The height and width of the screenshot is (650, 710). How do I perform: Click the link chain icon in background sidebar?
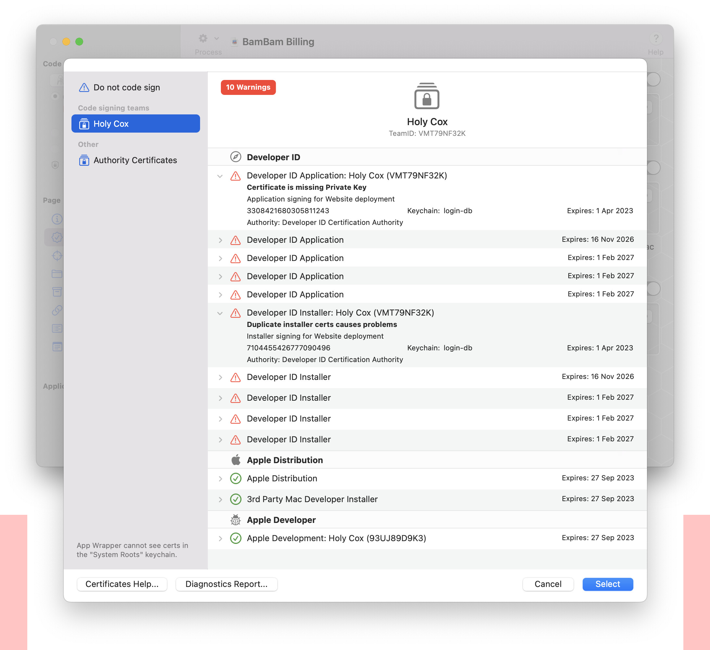pos(57,310)
